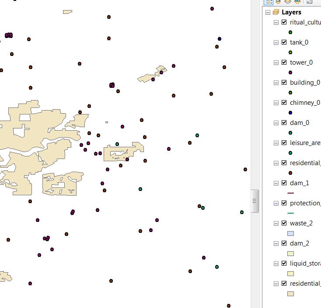Collapse the waste_2 layer legend
321x308 pixels.
point(276,223)
